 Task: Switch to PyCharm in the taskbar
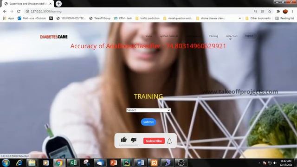tap(127, 163)
